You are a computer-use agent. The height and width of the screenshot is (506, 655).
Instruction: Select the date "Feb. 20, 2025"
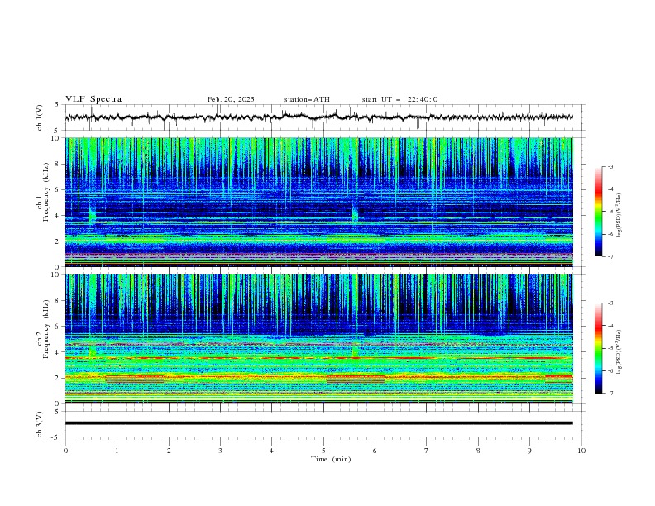(231, 99)
